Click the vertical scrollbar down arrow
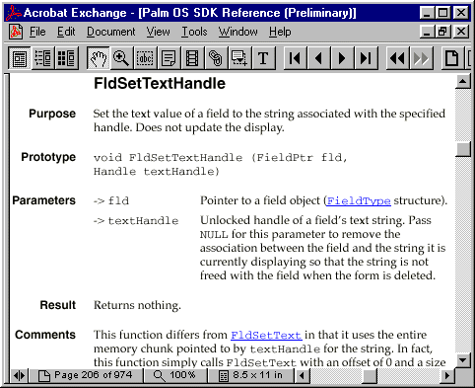Image resolution: width=475 pixels, height=388 pixels. coord(463,359)
